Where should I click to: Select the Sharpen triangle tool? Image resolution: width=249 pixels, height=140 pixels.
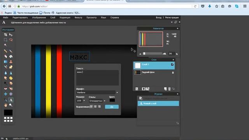(11, 73)
